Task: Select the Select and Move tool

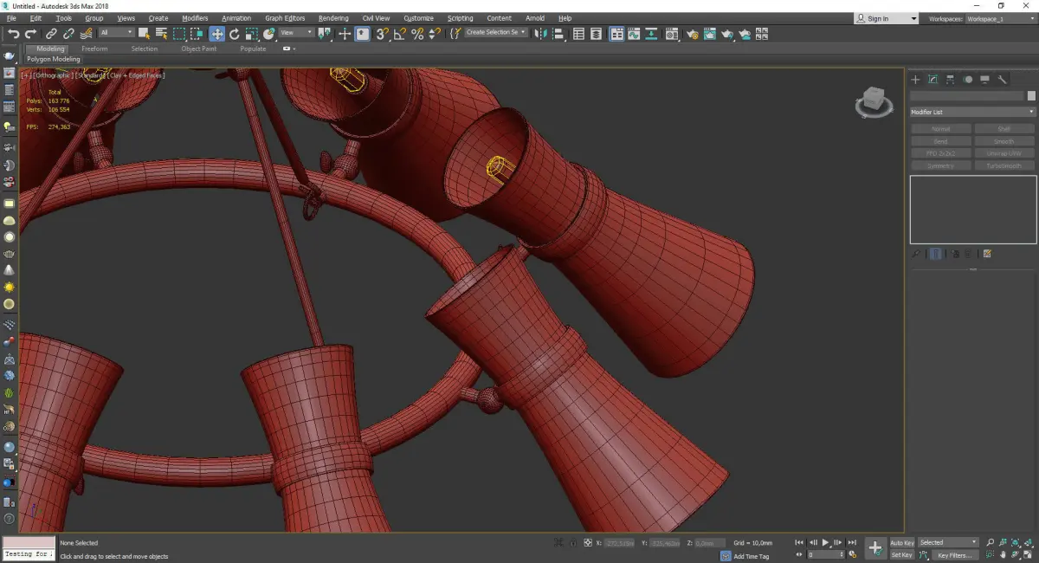Action: pos(216,34)
